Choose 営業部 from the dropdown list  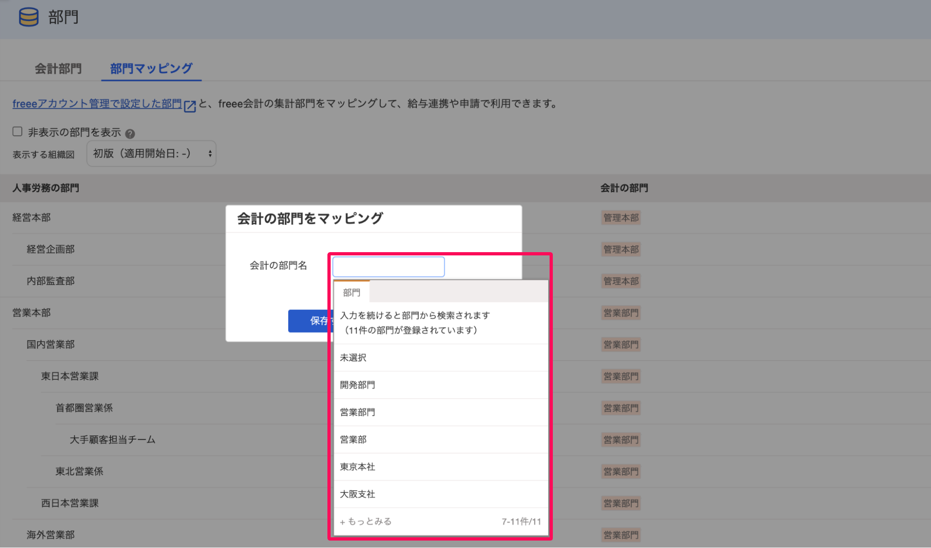(441, 440)
